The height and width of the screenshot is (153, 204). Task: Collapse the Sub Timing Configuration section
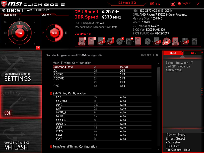(51, 94)
